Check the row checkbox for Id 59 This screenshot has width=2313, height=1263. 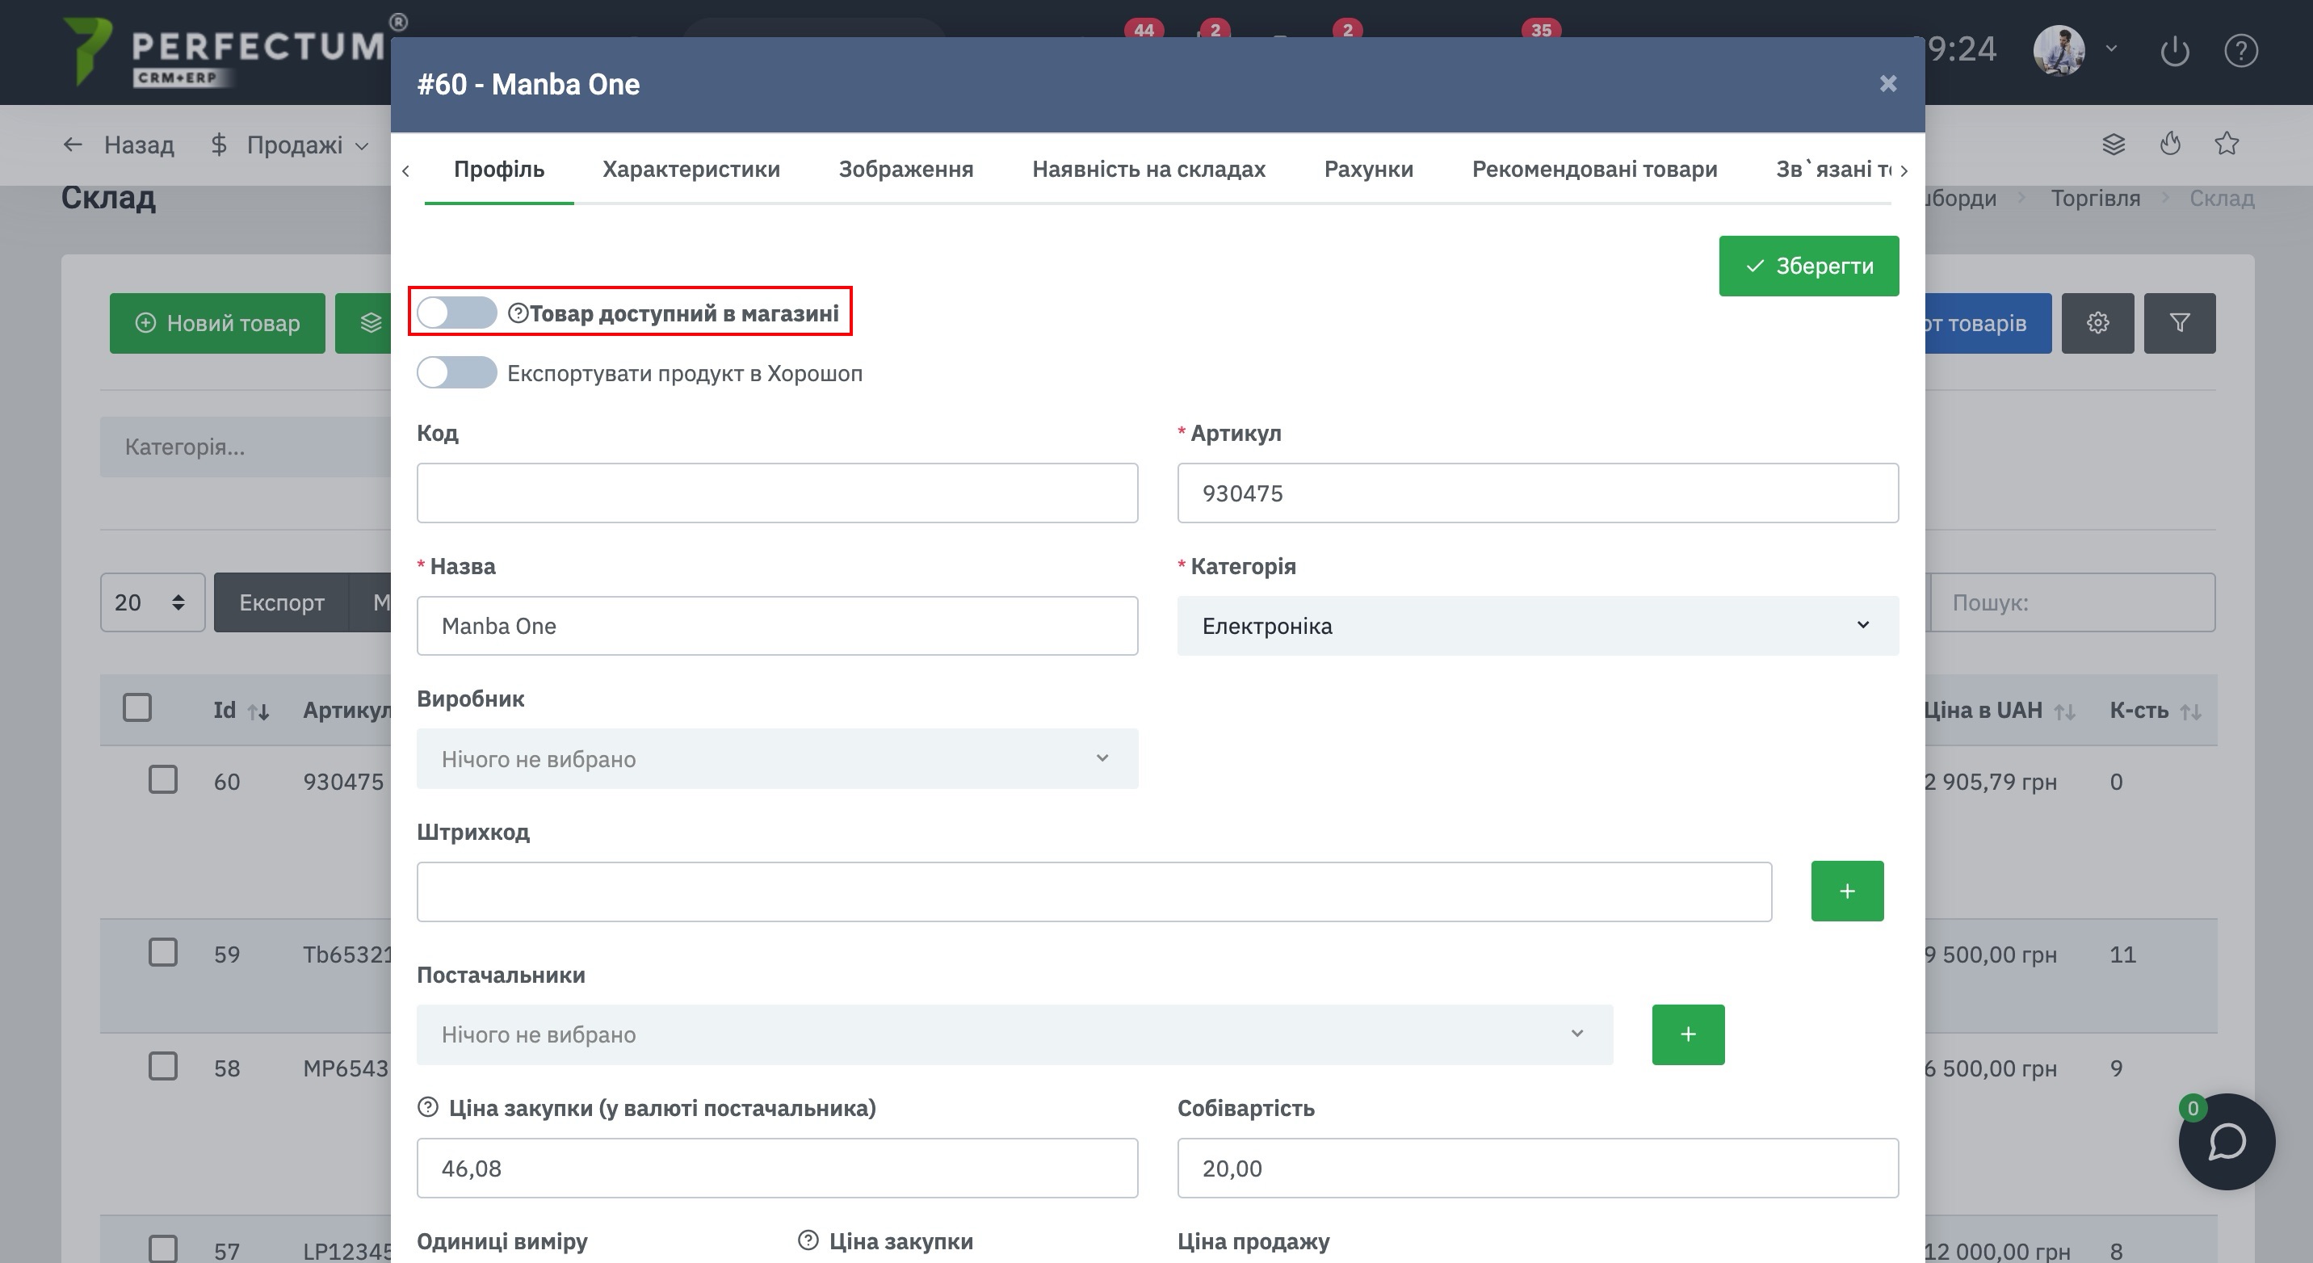pos(162,951)
